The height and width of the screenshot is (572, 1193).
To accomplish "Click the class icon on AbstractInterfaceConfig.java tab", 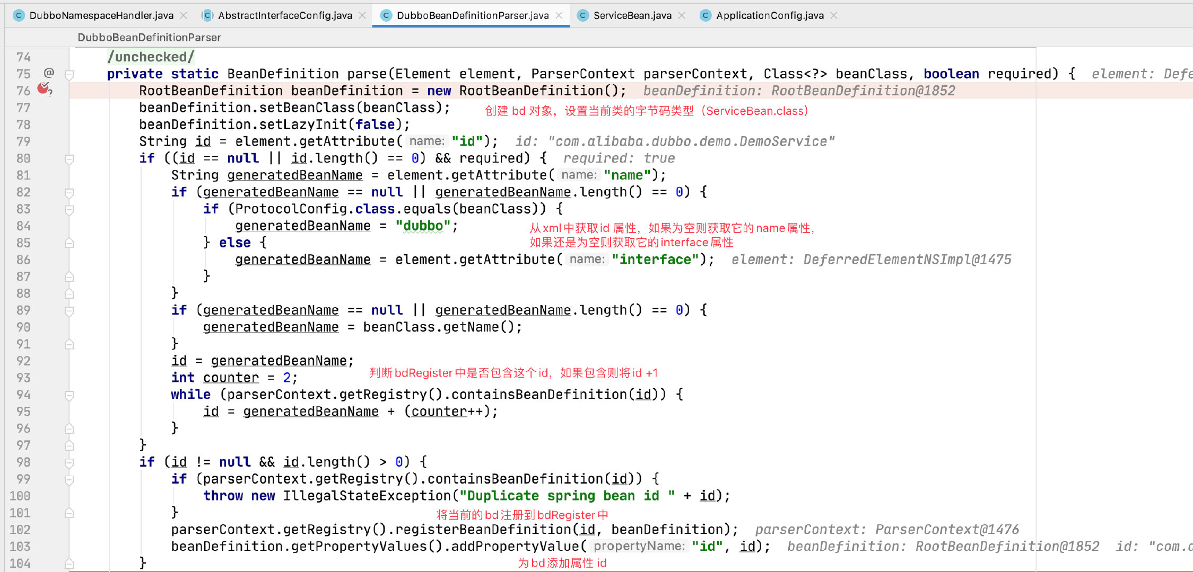I will pos(207,15).
